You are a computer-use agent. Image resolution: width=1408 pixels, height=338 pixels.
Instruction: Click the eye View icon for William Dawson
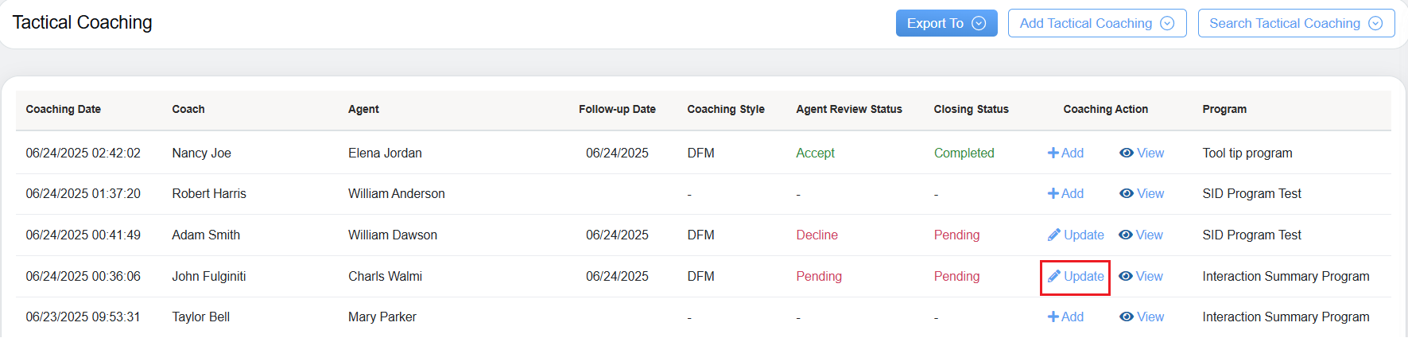pyautogui.click(x=1126, y=235)
